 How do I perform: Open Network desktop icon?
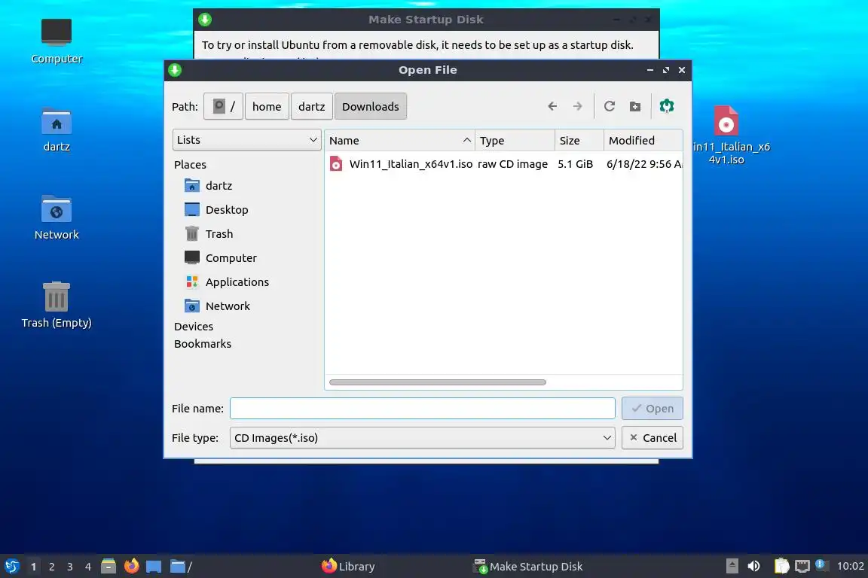point(57,217)
